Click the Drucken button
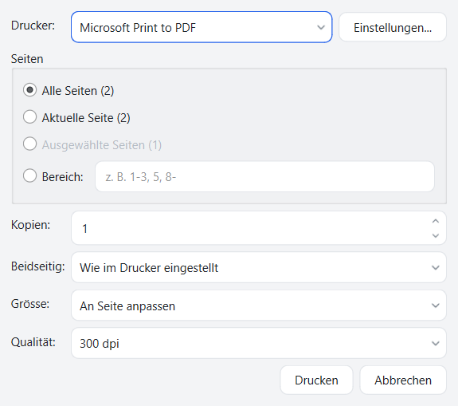 click(317, 380)
